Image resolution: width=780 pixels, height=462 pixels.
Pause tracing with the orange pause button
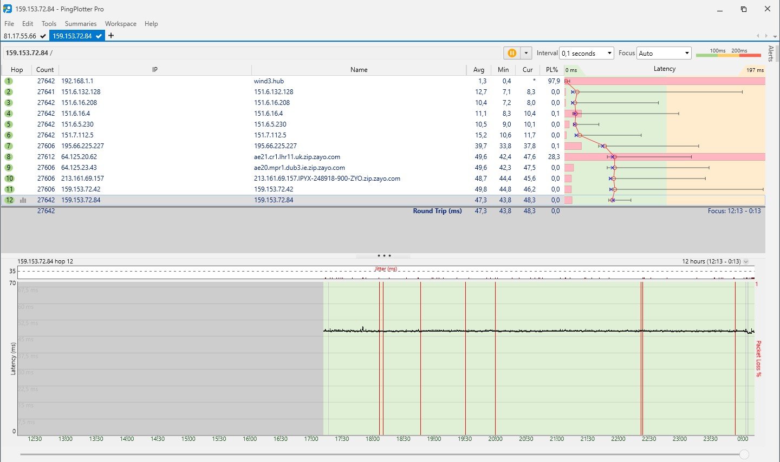pyautogui.click(x=511, y=53)
